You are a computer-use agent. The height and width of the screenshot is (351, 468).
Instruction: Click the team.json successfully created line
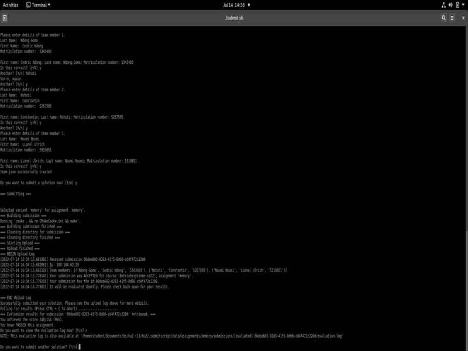tap(26, 172)
